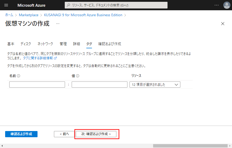Switch to the 確認および作成 tab

pyautogui.click(x=110, y=44)
